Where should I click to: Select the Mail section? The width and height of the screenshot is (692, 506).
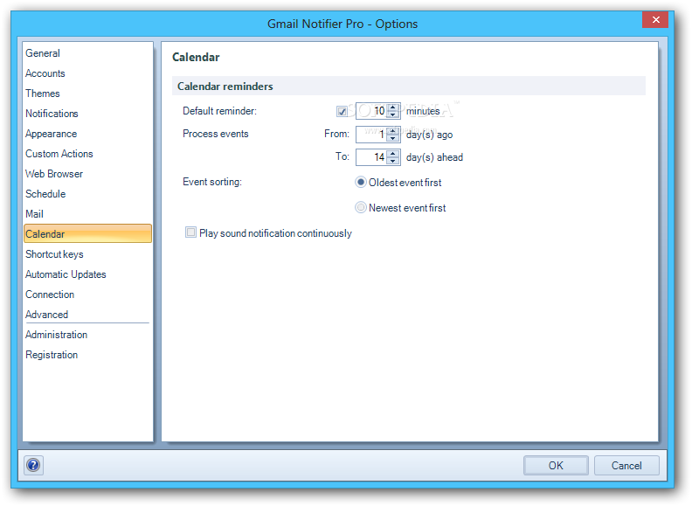34,214
